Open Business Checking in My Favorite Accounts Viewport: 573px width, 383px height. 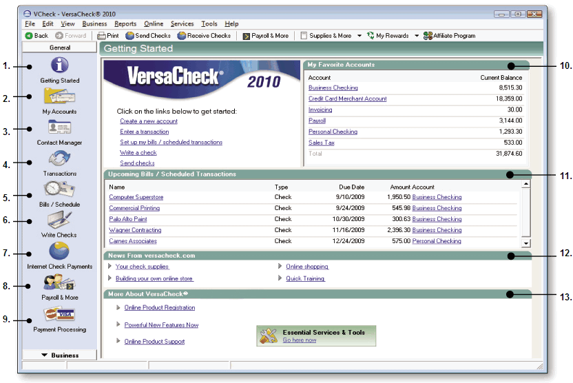(333, 87)
